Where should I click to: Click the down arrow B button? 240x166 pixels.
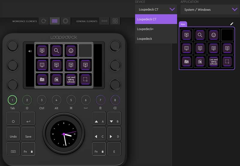click(114, 118)
